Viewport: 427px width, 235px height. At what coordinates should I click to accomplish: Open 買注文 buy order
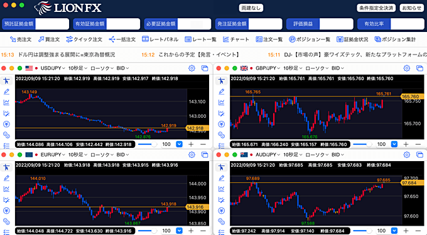49,39
